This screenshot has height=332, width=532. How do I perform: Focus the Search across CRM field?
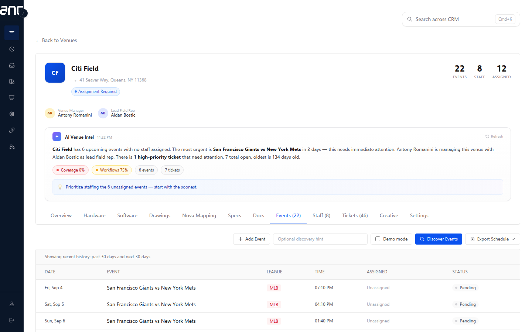[461, 19]
